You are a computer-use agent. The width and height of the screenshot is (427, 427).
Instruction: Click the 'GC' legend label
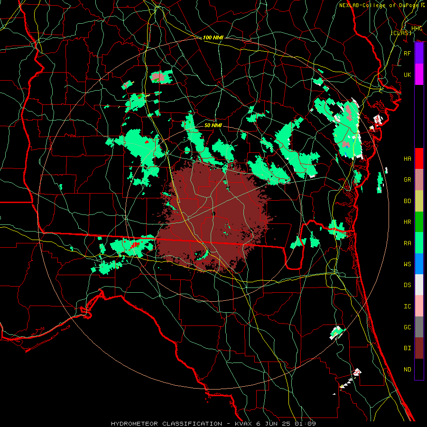tap(408, 327)
